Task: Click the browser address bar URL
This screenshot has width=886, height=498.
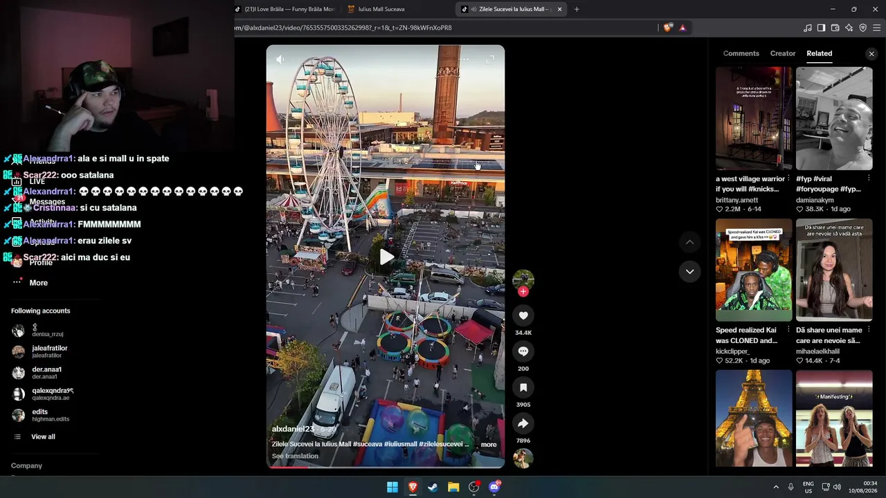Action: (x=343, y=28)
